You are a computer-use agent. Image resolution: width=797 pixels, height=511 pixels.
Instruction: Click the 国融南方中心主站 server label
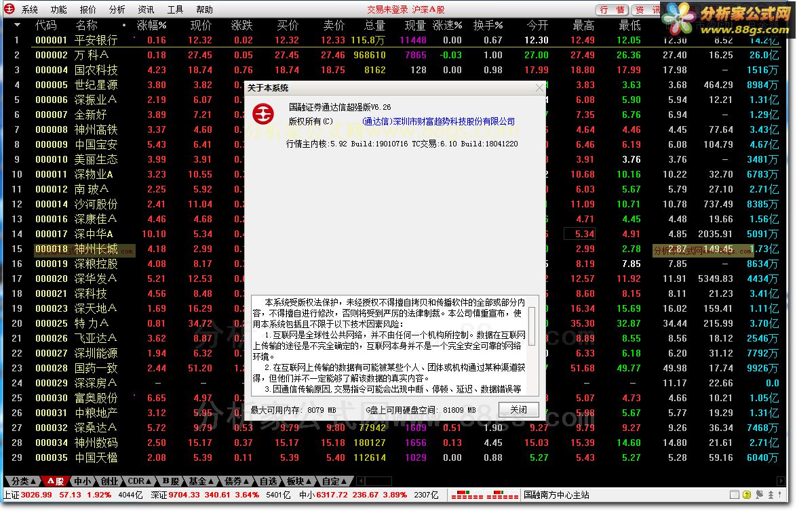tap(556, 495)
